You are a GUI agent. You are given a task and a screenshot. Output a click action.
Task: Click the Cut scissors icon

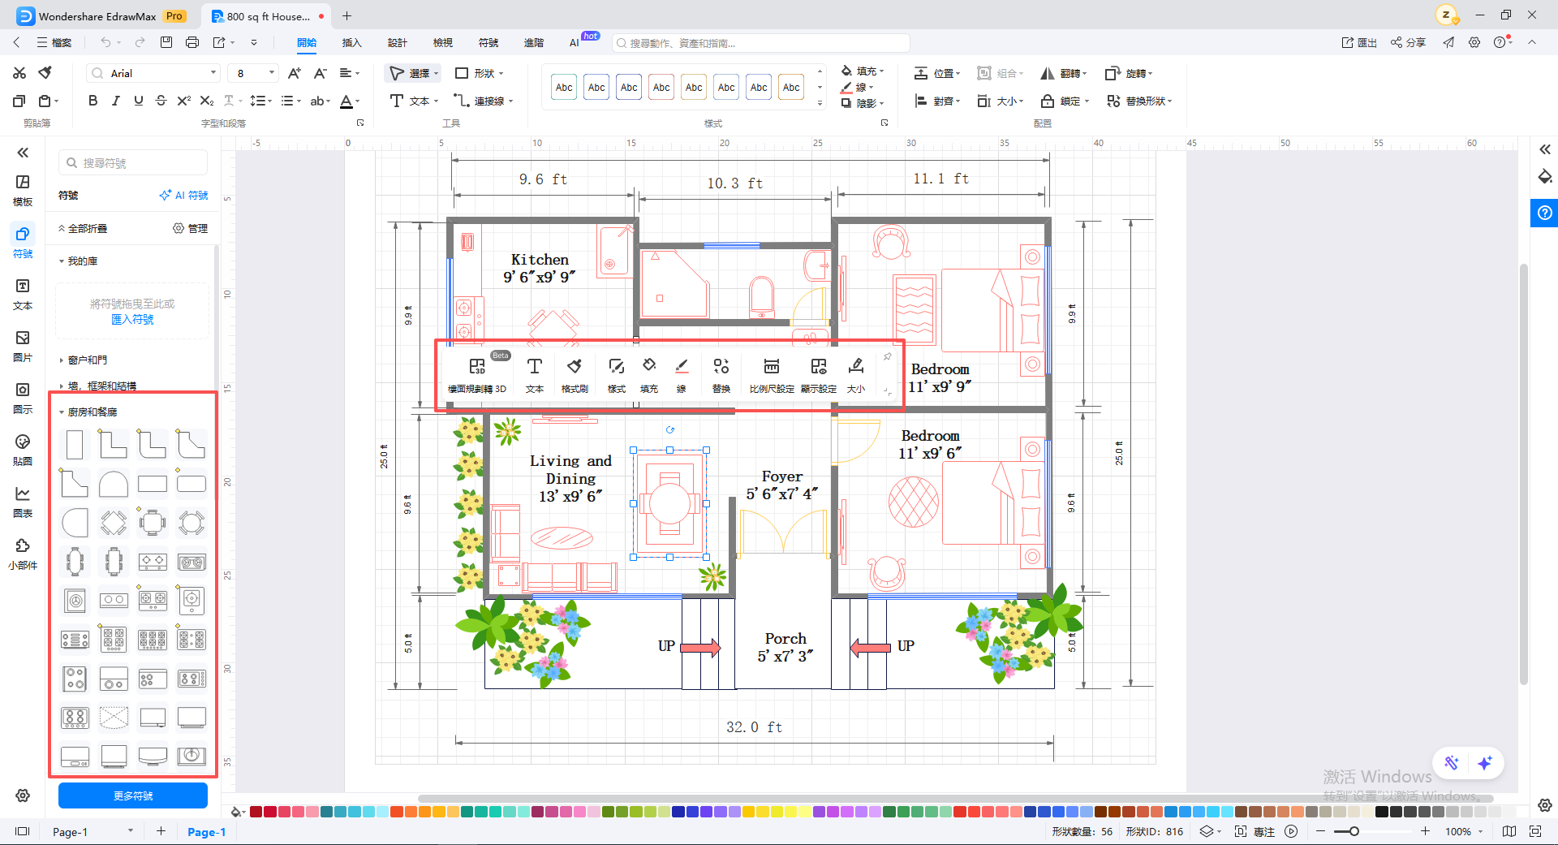tap(19, 73)
